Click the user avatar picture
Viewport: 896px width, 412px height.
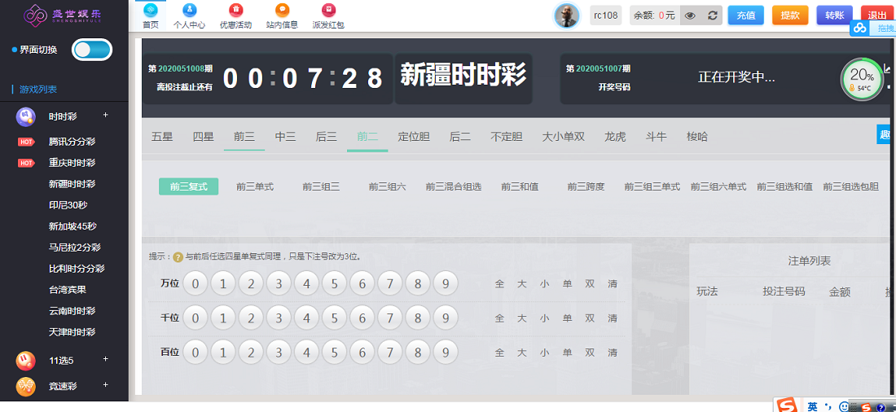pyautogui.click(x=566, y=15)
